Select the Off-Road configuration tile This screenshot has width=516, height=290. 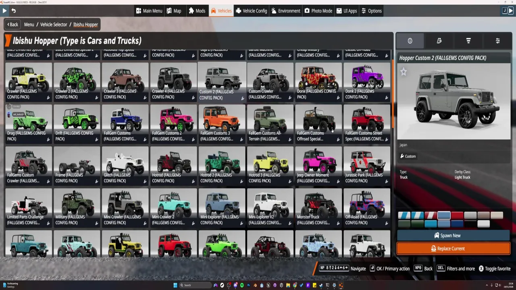[x=367, y=207]
